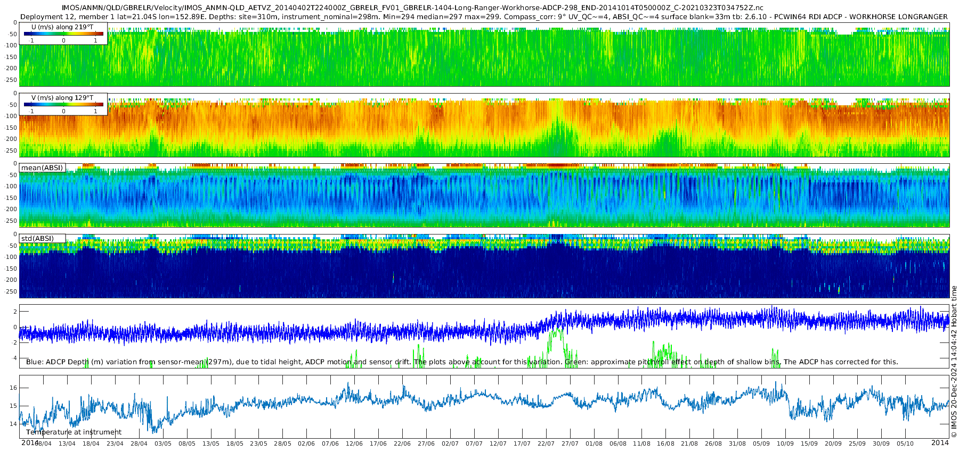959x452 pixels.
Task: Click the 23/05 date tick label
Action: point(258,443)
